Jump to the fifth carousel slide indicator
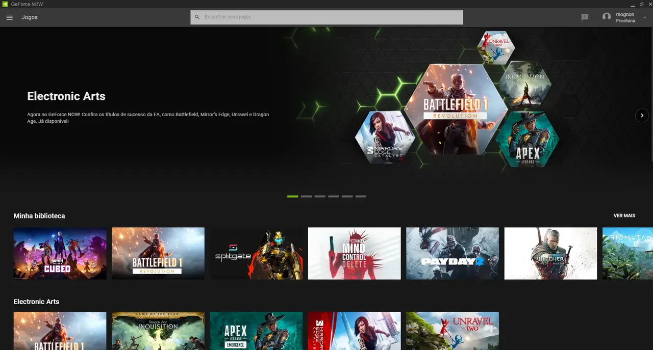 click(347, 196)
